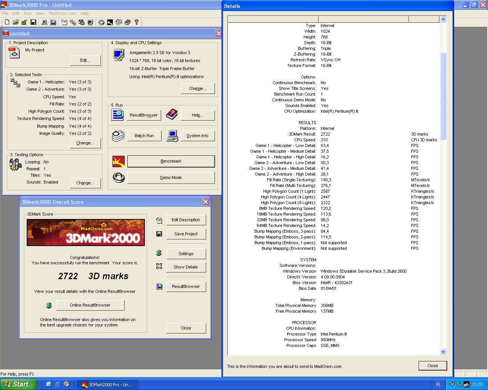Click Change... in Testing Options
The height and width of the screenshot is (390, 488).
(x=85, y=183)
